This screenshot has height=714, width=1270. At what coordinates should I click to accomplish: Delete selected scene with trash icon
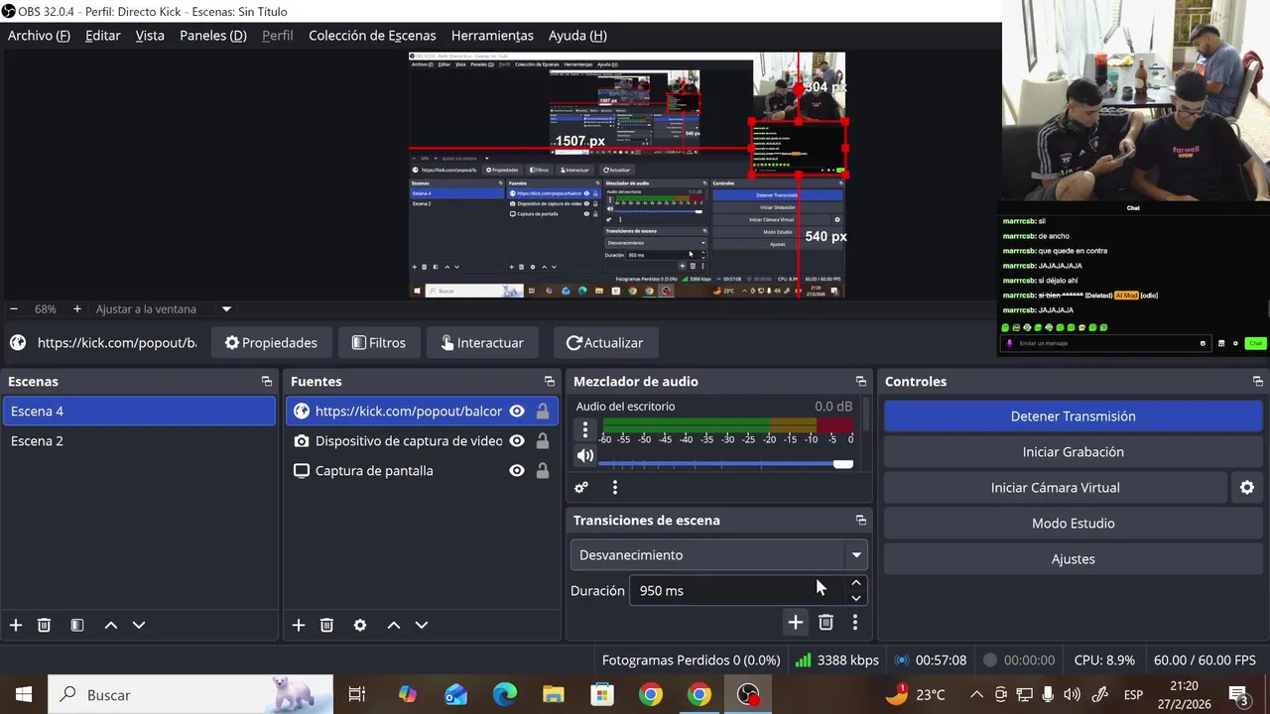(44, 625)
